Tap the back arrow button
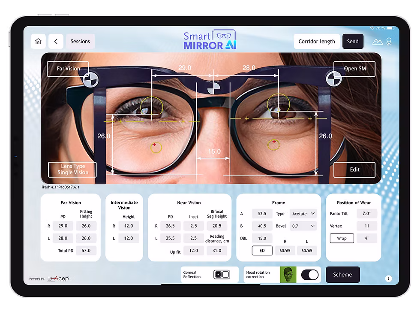This screenshot has width=420, height=315. 56,41
